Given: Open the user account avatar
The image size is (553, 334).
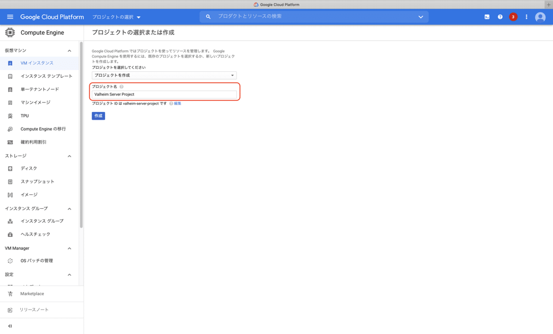Looking at the screenshot, I should pos(540,17).
